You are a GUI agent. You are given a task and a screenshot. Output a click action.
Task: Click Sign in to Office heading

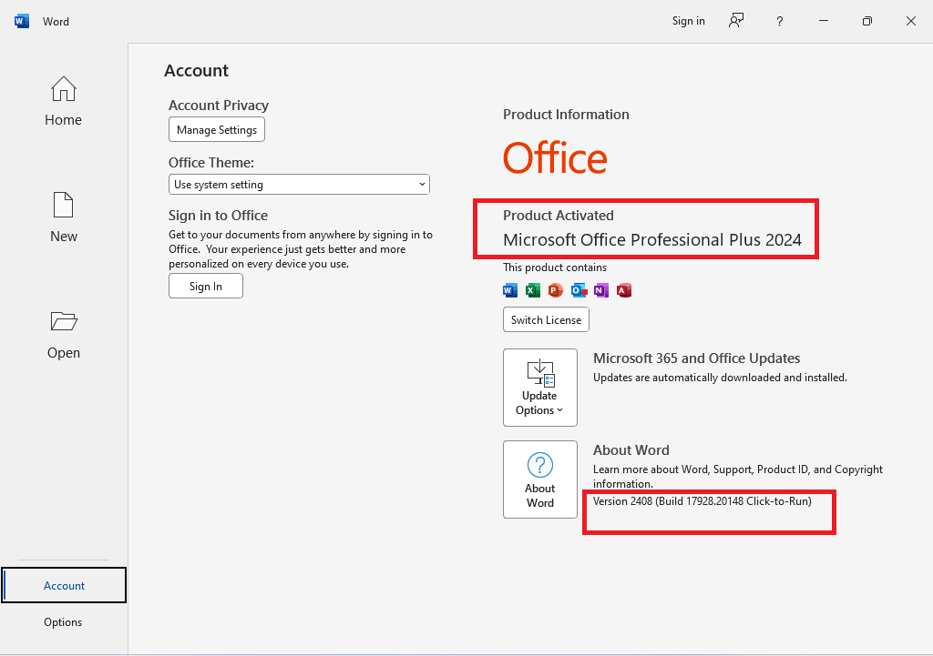218,215
